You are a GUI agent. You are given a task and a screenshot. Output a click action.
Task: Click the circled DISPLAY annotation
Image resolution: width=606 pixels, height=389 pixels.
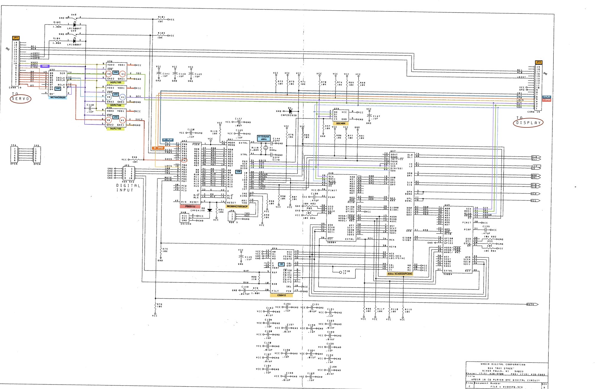click(x=528, y=123)
